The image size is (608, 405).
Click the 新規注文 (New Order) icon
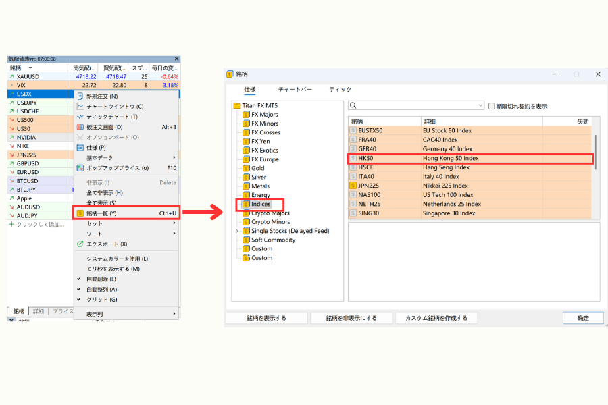point(80,97)
